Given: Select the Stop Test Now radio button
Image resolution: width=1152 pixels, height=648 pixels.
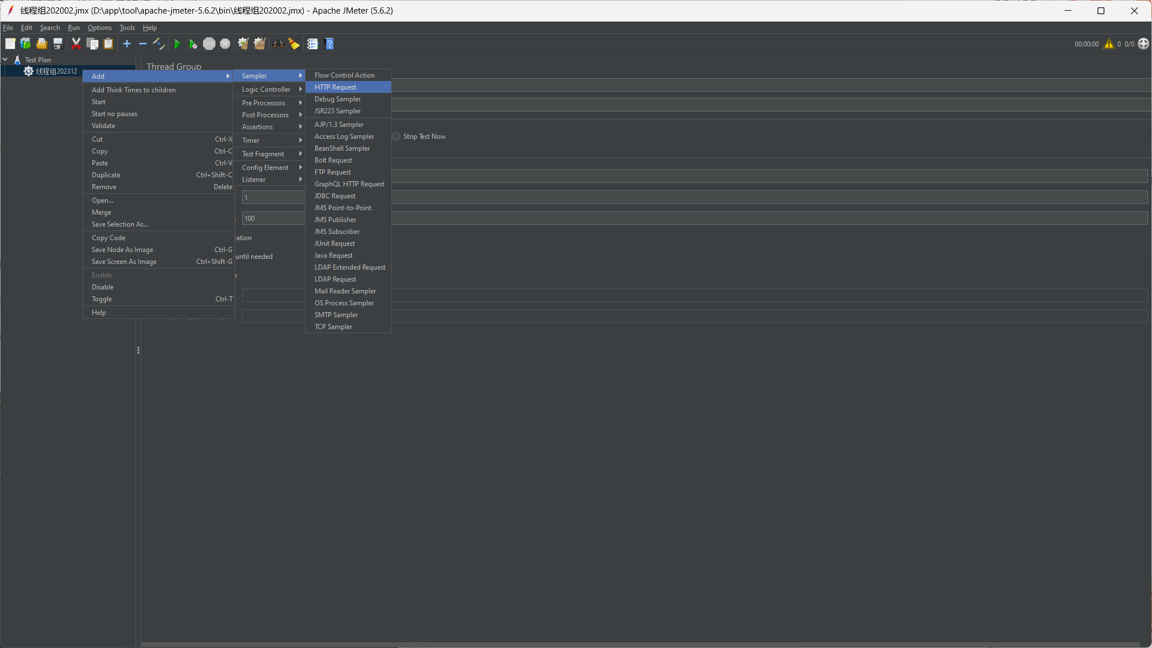Looking at the screenshot, I should click(x=396, y=137).
